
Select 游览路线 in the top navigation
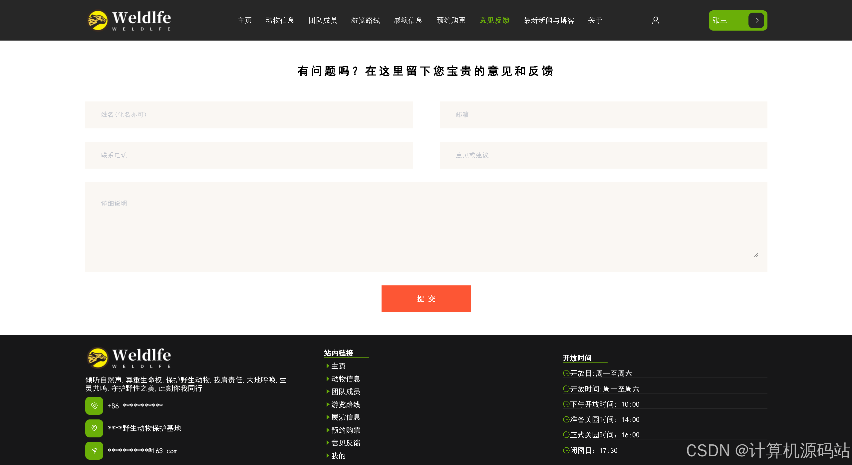[x=366, y=20]
